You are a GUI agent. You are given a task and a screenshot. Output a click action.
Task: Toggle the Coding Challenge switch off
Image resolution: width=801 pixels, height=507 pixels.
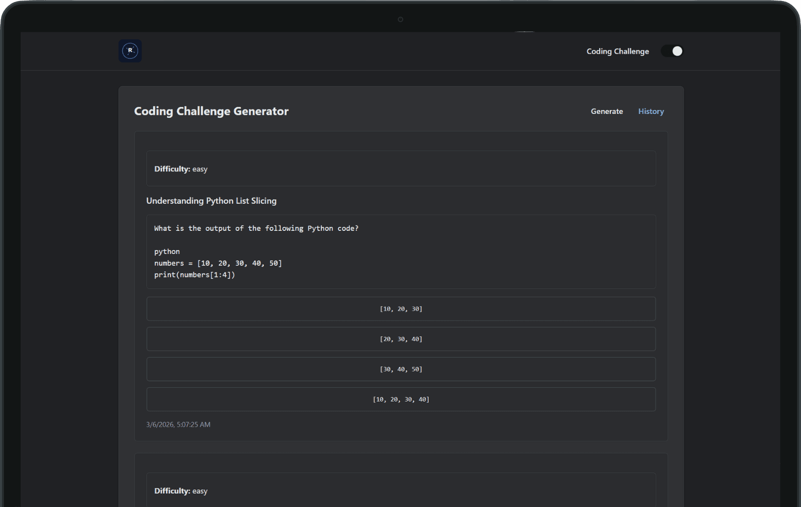click(x=672, y=51)
